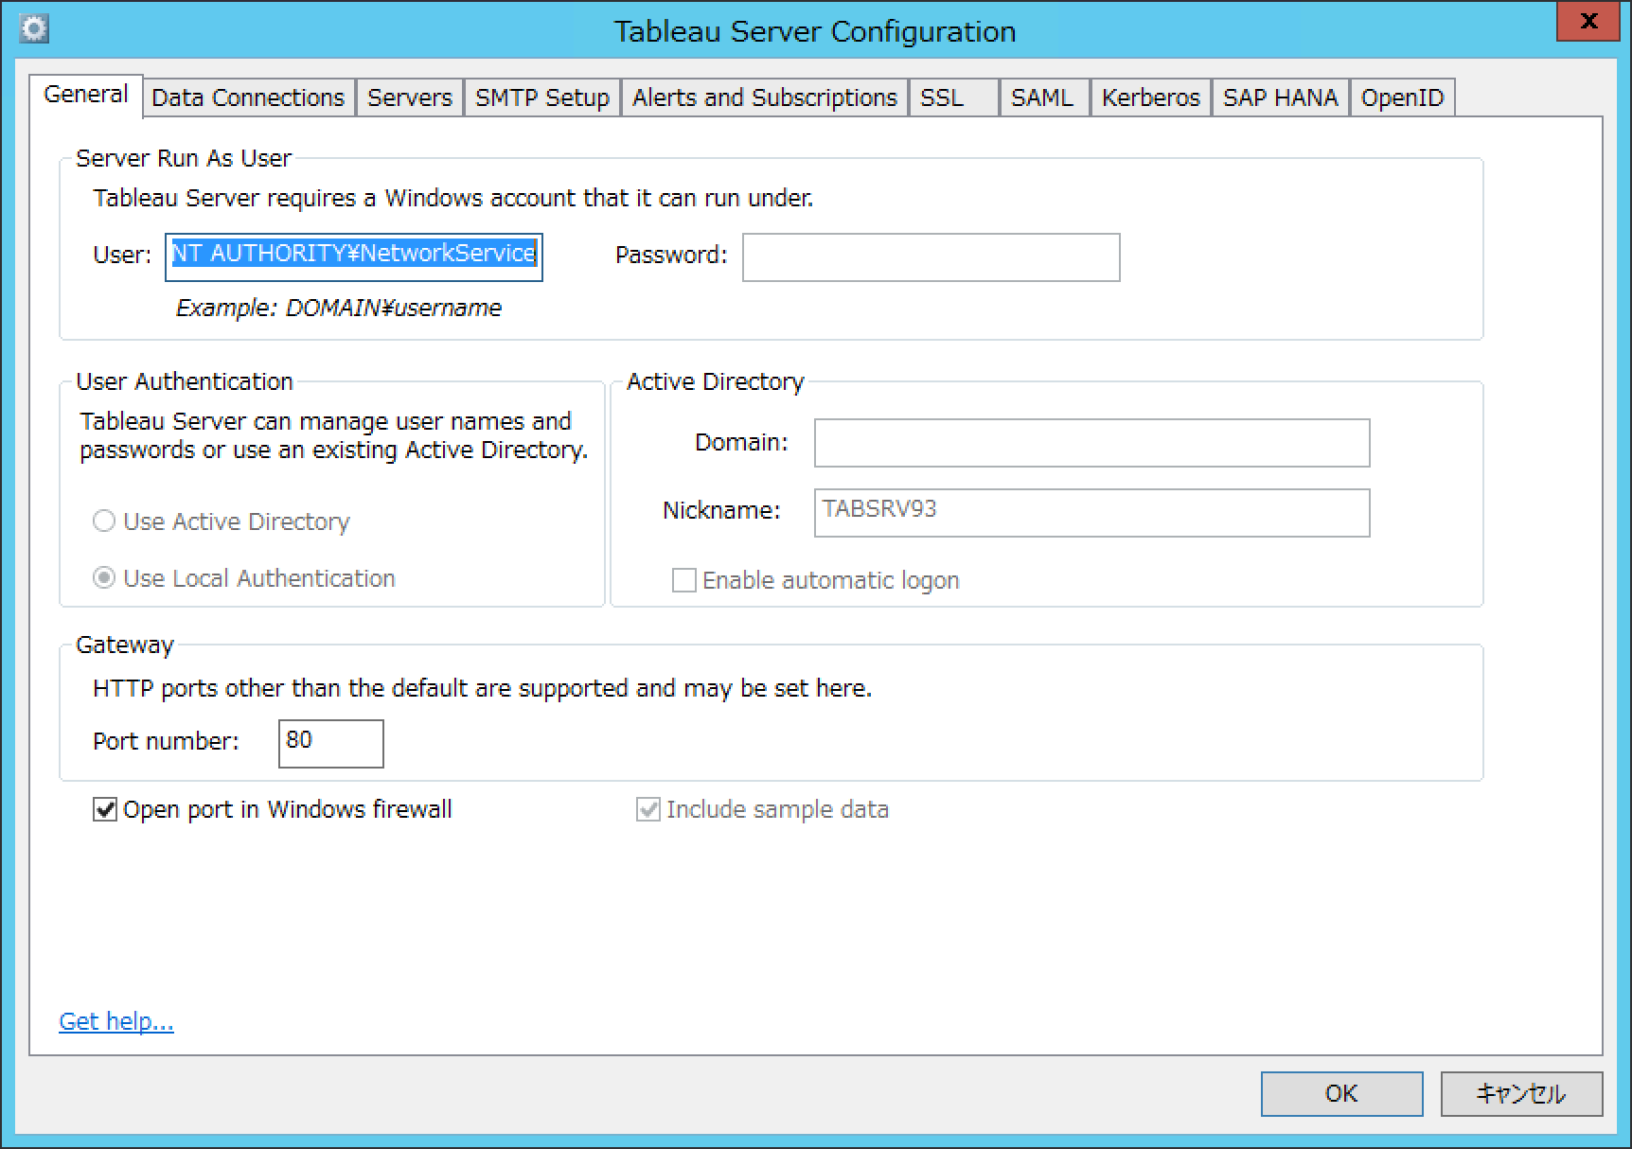Image resolution: width=1632 pixels, height=1149 pixels.
Task: Select the SAP HANA tab
Action: (x=1280, y=97)
